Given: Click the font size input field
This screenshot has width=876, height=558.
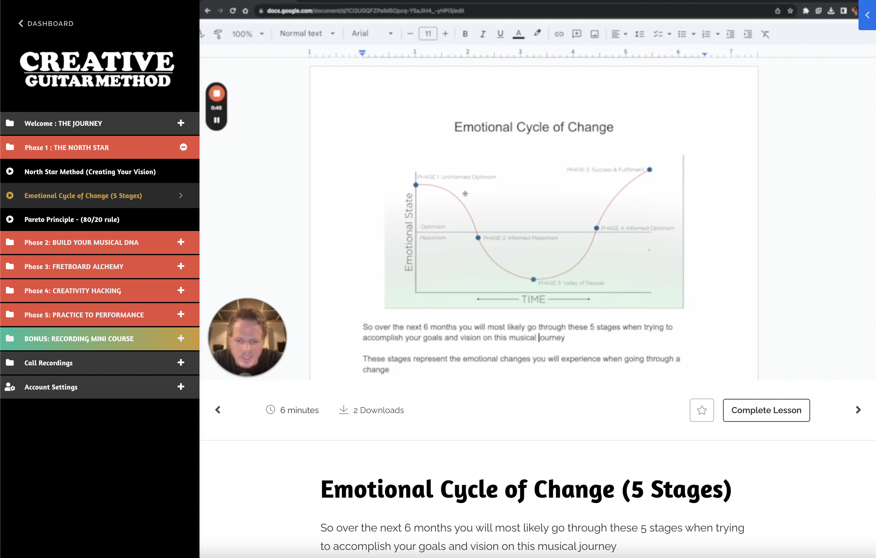Looking at the screenshot, I should coord(427,34).
